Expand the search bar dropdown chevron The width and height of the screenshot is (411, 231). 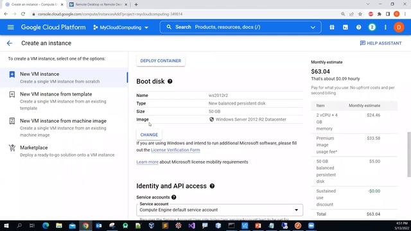[313, 27]
